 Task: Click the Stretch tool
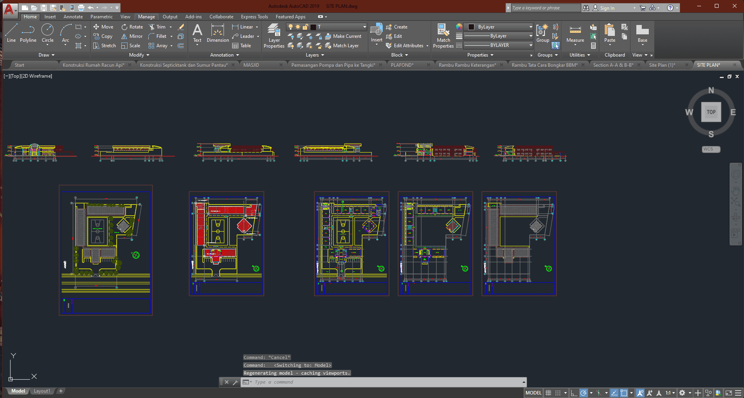(x=105, y=46)
